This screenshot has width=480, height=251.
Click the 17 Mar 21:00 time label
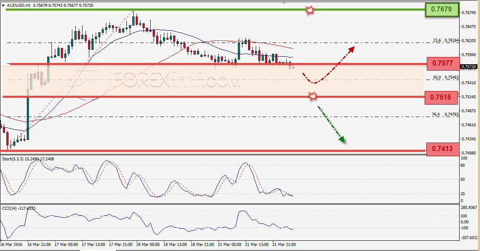[x=121, y=245]
